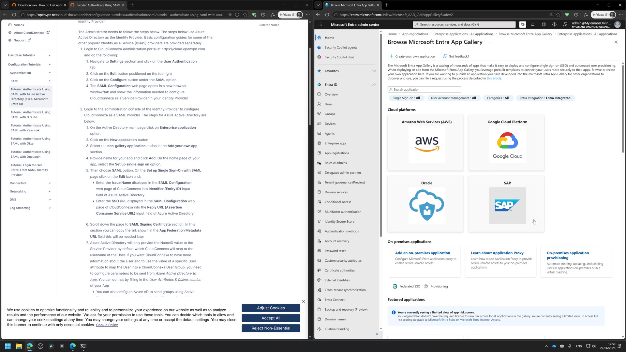Expand Configuration Tutorials chevron

[50, 65]
